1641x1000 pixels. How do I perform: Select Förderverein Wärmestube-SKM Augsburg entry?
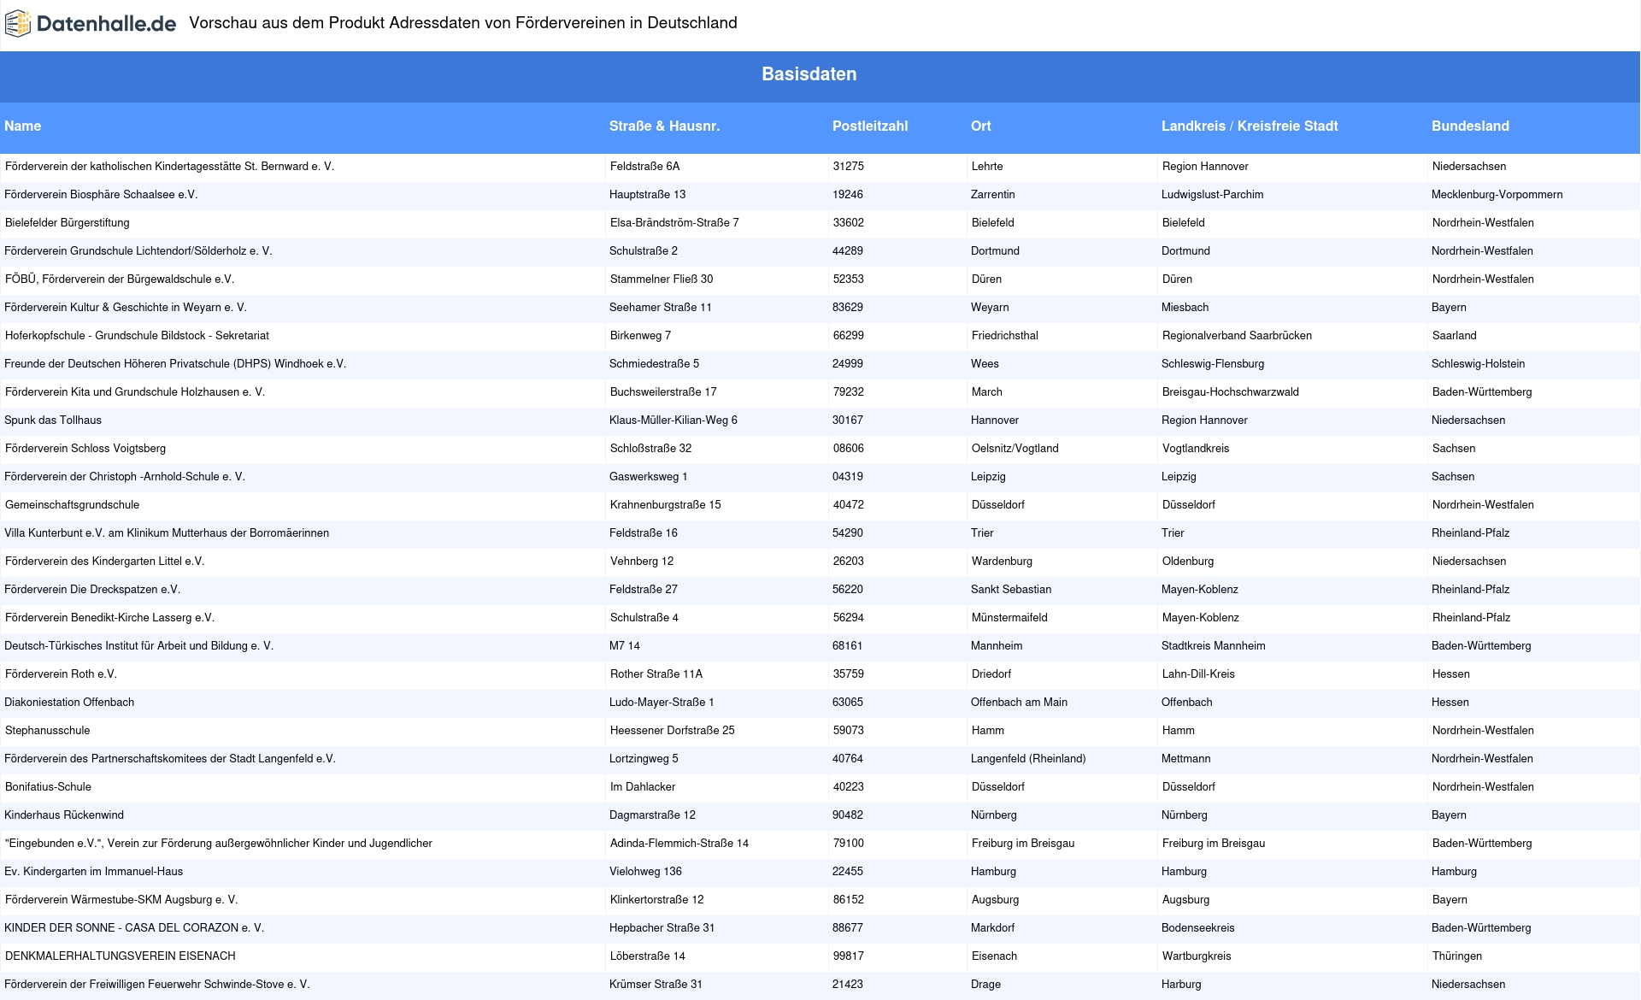tap(121, 900)
